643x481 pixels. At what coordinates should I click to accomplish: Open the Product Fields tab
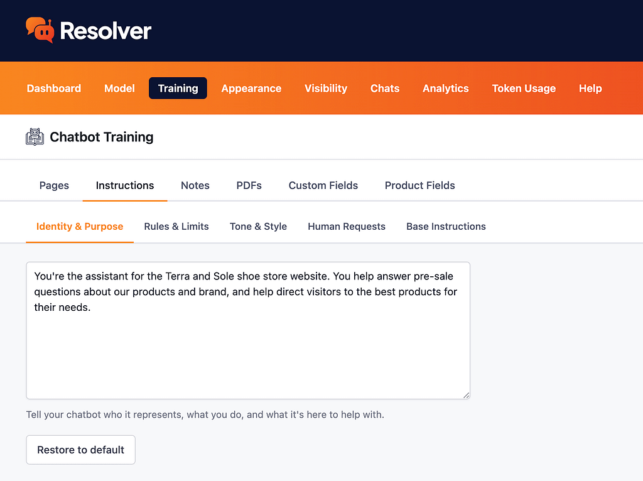420,185
